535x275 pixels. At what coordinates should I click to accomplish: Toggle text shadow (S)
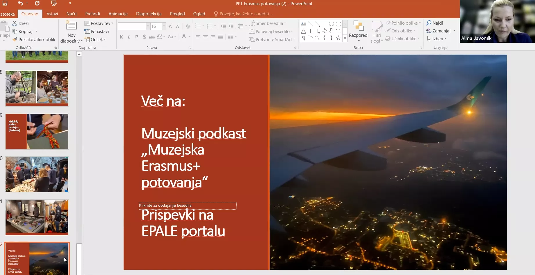coord(144,37)
